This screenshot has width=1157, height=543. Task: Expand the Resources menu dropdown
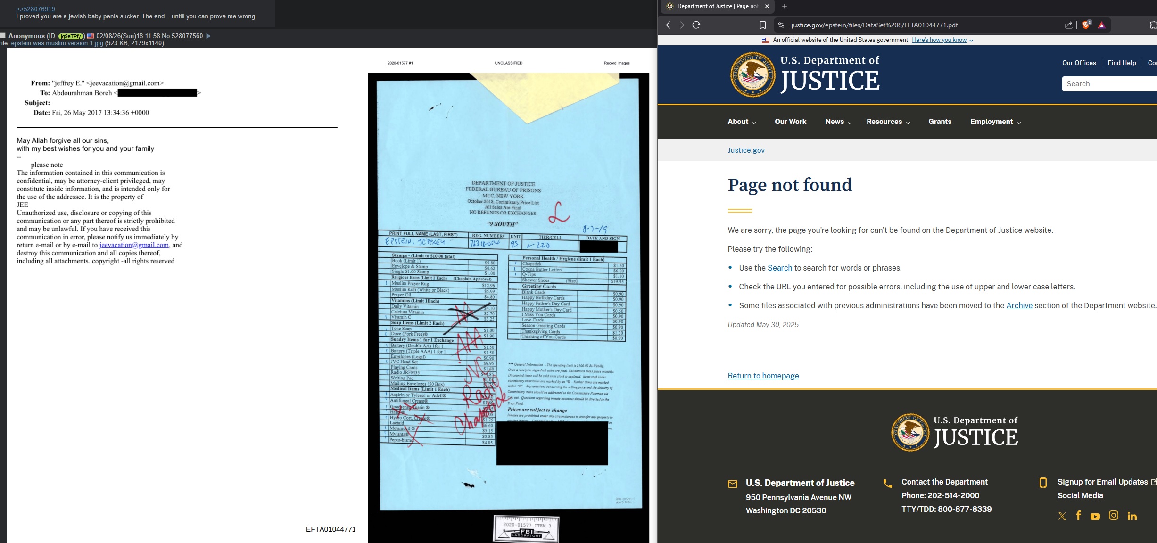coord(888,122)
